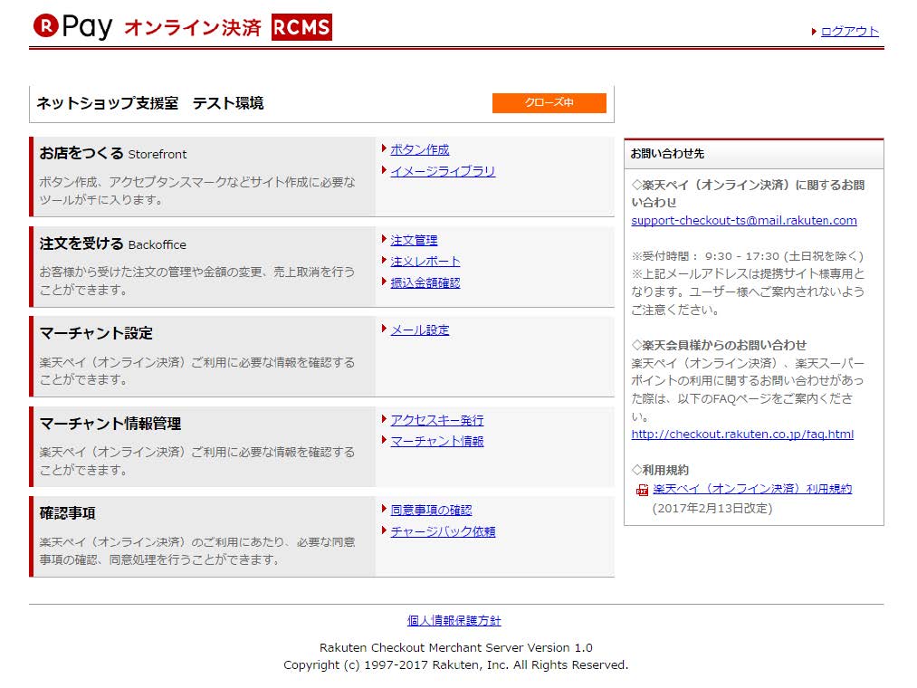Open アクセスキー発行 link
The height and width of the screenshot is (688, 917).
pos(437,421)
